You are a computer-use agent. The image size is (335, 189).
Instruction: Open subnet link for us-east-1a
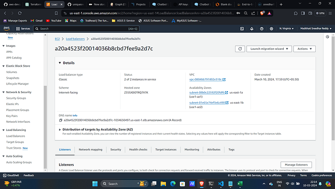[x=207, y=93]
